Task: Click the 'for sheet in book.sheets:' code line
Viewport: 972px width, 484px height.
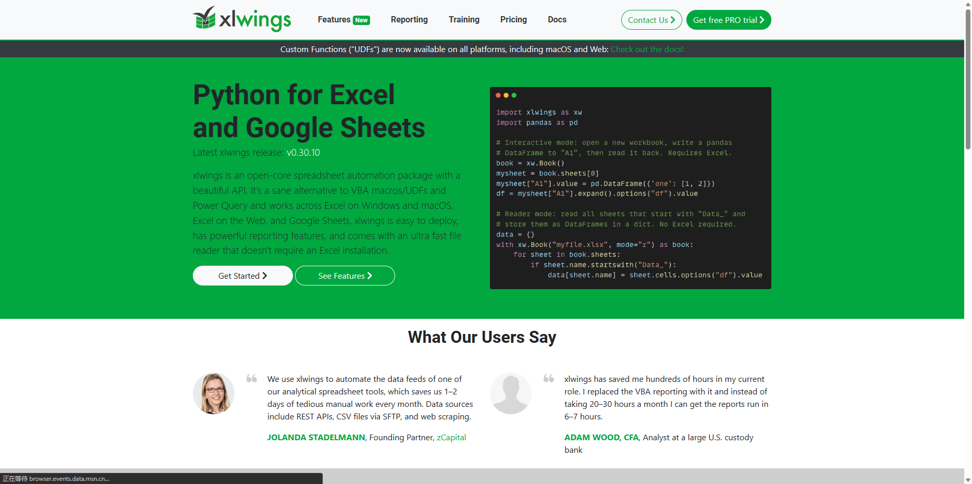Action: (567, 255)
